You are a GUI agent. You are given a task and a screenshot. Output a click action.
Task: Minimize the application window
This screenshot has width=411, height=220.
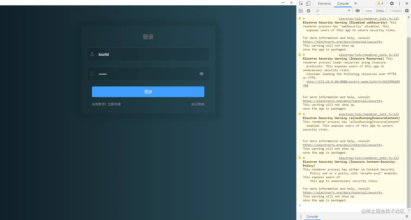283,3
